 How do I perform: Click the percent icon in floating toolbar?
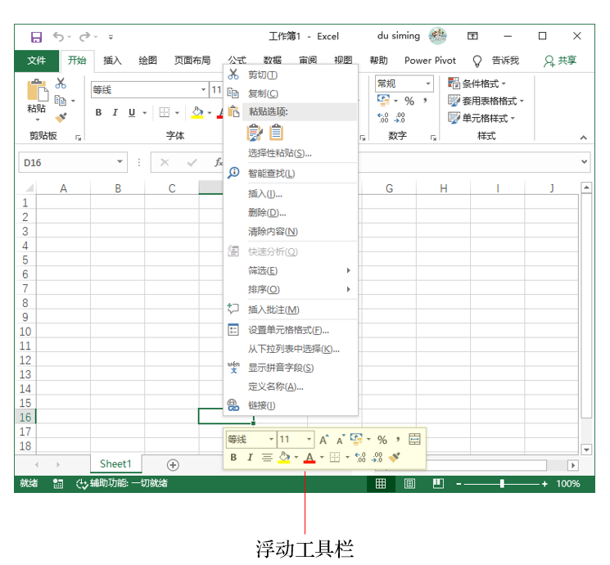pyautogui.click(x=382, y=440)
